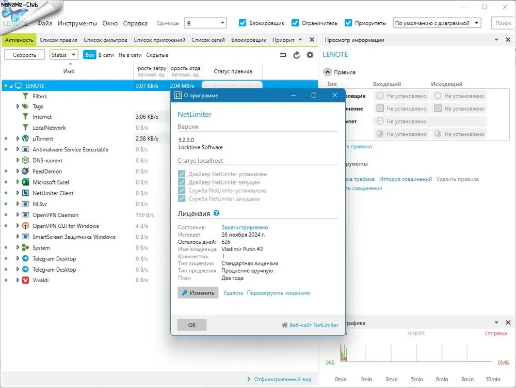Image resolution: width=516 pixels, height=388 pixels.
Task: Select outgoing blocker Не установлено radio button
Action: (438, 96)
